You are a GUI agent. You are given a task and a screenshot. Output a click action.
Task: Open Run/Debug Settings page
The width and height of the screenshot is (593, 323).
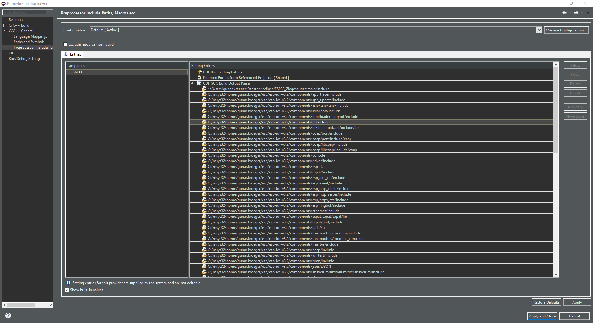click(x=25, y=59)
